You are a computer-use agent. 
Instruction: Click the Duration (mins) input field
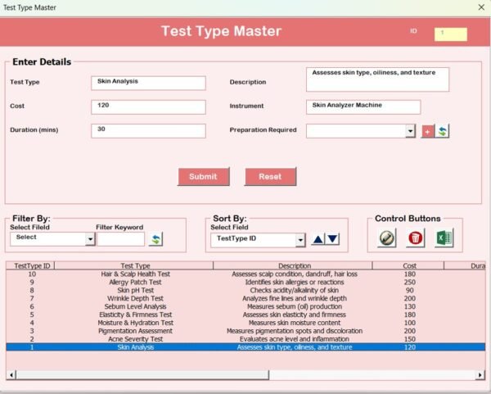148,131
